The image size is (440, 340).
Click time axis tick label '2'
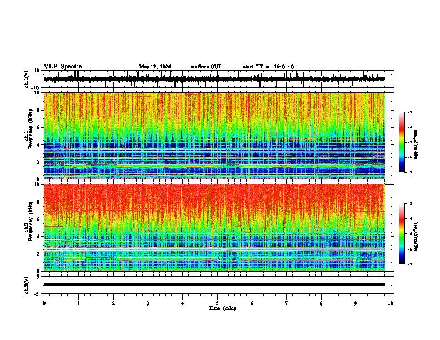[113, 303]
